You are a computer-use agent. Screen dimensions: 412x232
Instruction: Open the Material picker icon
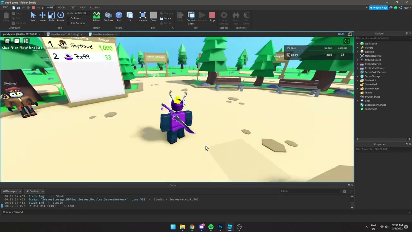point(143,15)
